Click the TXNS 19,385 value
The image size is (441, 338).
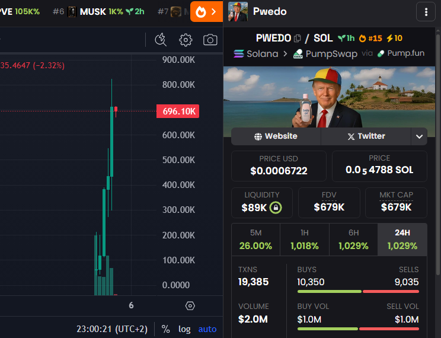tap(253, 282)
